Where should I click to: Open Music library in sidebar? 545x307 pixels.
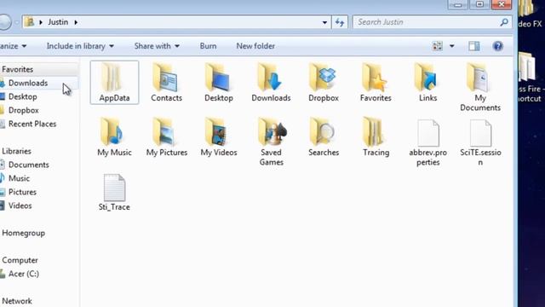(19, 178)
